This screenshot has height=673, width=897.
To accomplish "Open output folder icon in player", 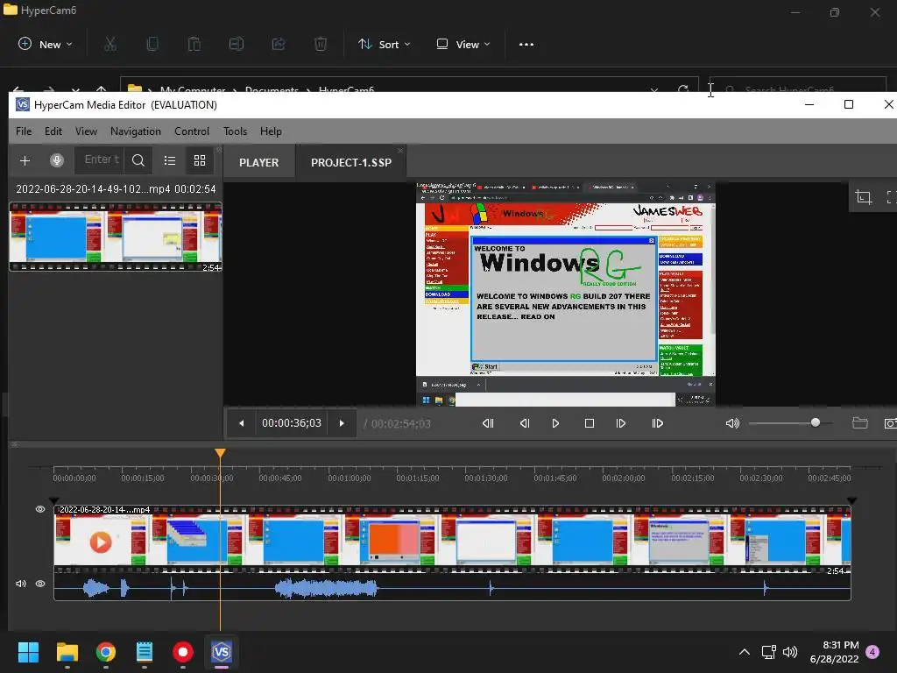I will click(x=860, y=423).
